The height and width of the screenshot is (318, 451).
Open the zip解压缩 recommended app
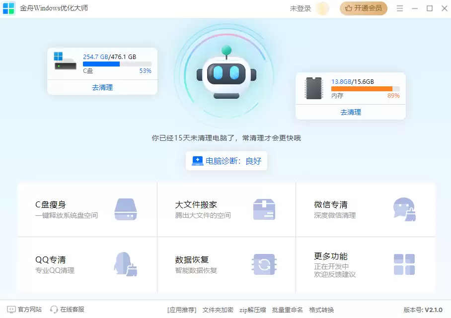pyautogui.click(x=252, y=310)
